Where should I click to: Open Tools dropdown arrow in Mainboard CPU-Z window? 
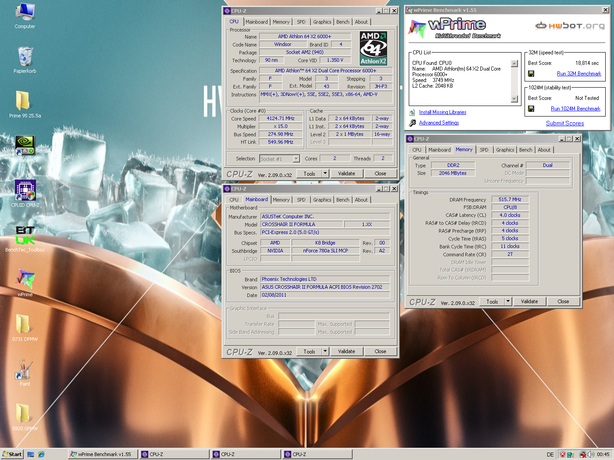coord(325,351)
